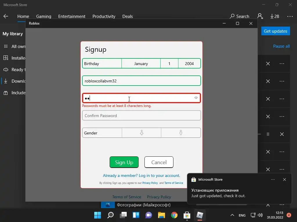Open notification options ellipsis menu
297x222 pixels.
click(x=273, y=180)
